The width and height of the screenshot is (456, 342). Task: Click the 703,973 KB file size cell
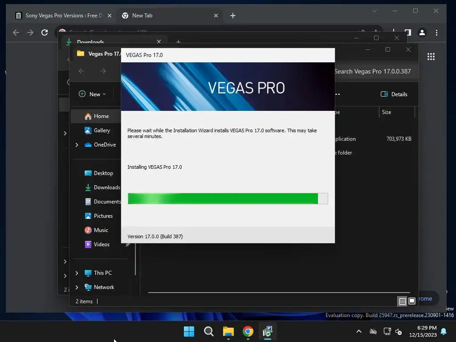tap(399, 139)
